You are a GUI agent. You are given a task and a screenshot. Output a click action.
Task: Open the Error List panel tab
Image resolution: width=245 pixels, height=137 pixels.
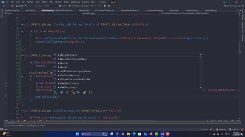(7, 126)
